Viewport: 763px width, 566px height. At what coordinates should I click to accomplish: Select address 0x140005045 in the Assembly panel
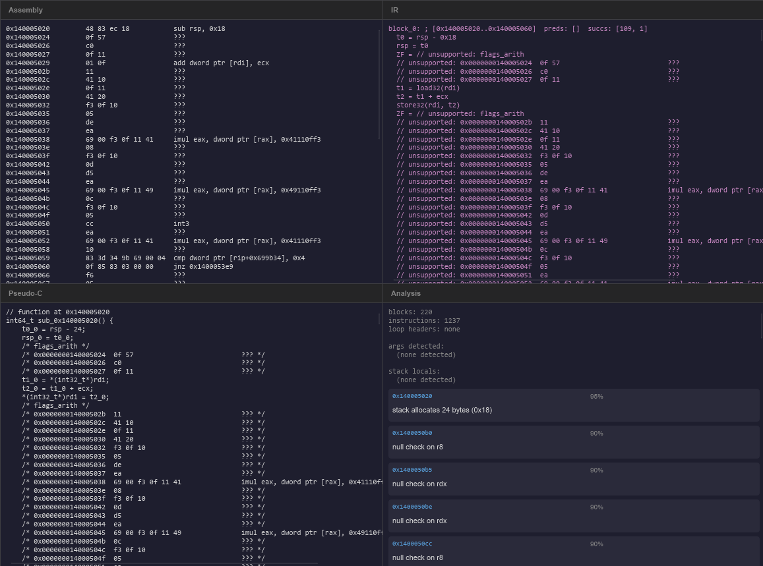pyautogui.click(x=28, y=190)
